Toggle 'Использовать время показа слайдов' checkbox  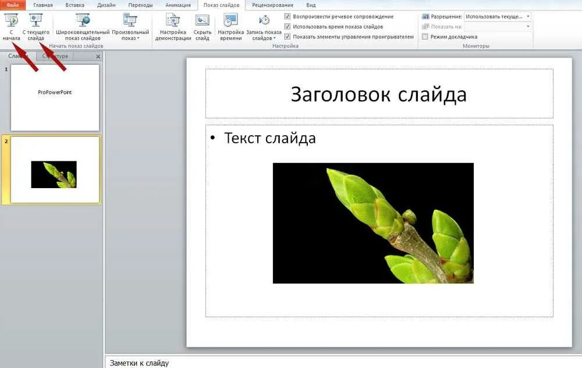click(287, 26)
